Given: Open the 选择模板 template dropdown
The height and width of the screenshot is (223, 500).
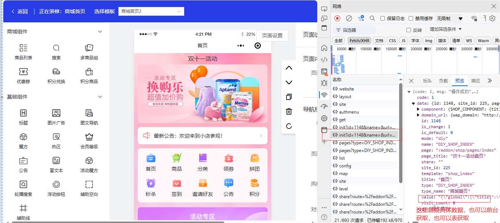Looking at the screenshot, I should 151,11.
